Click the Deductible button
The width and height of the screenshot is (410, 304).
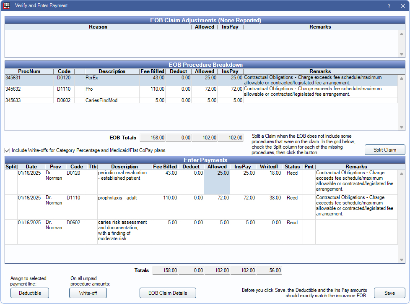(29, 293)
